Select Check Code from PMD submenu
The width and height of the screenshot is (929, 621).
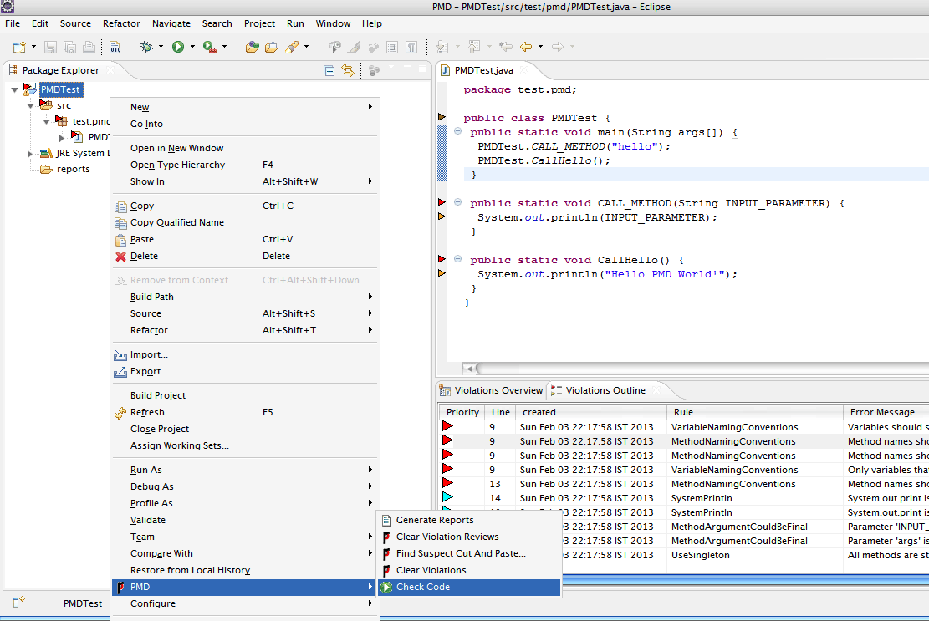tap(422, 588)
